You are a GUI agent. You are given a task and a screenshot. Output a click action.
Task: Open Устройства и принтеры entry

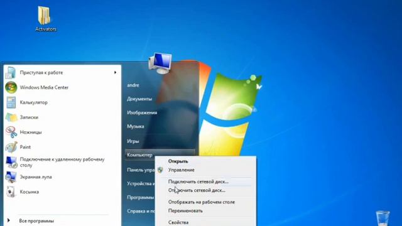coord(141,184)
